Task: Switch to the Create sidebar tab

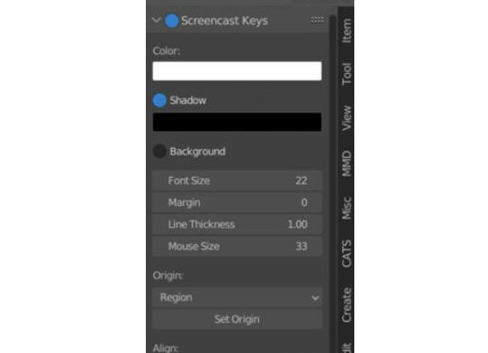Action: tap(347, 305)
